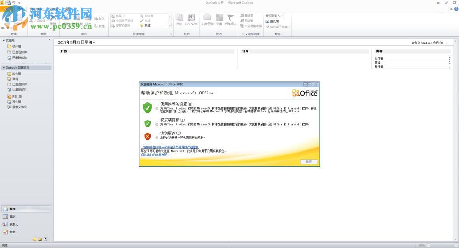Switch to the 邮件 mail view in the navigation pane
The height and width of the screenshot is (248, 459).
[x=27, y=209]
